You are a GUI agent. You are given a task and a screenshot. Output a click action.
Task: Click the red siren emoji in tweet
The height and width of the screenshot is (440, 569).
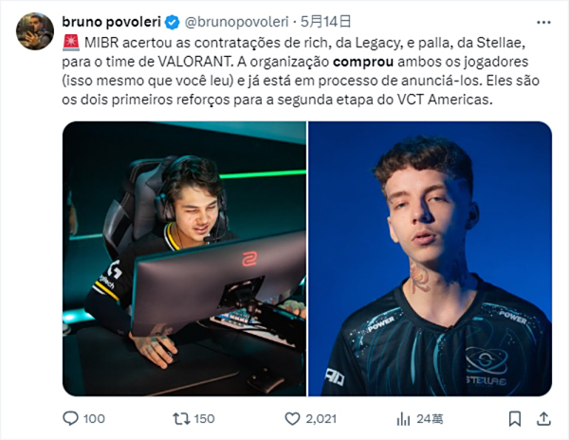[x=71, y=43]
